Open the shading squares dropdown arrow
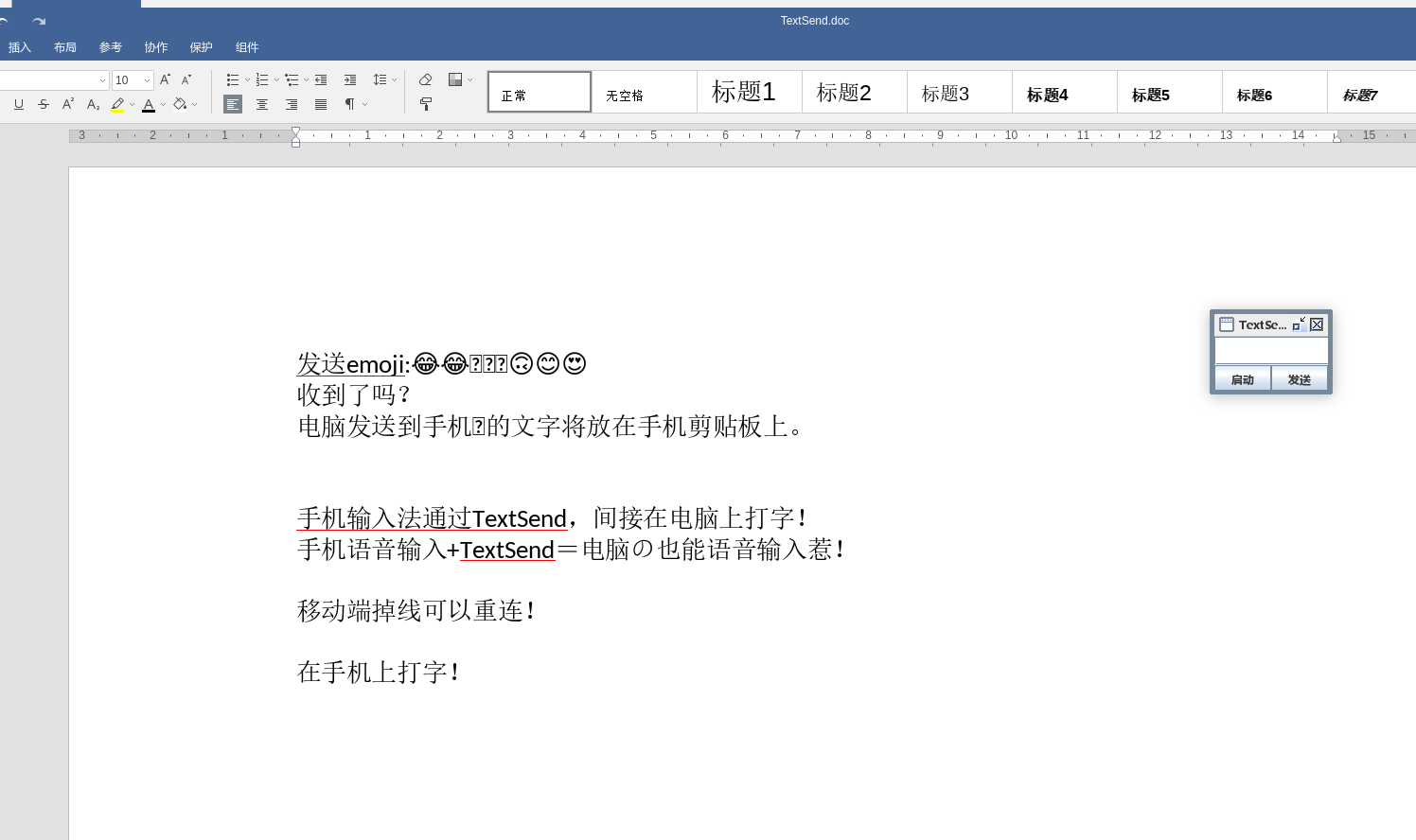Screen dimensions: 1416x840 (469, 79)
